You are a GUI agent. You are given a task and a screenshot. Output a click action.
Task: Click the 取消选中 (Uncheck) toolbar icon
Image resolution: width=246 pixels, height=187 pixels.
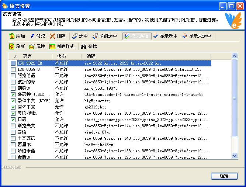pos(95,36)
